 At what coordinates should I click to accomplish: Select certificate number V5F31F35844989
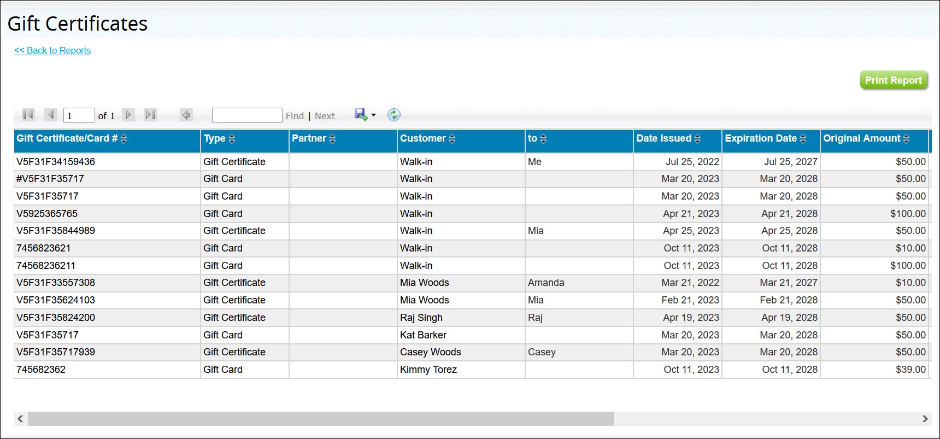tap(56, 231)
